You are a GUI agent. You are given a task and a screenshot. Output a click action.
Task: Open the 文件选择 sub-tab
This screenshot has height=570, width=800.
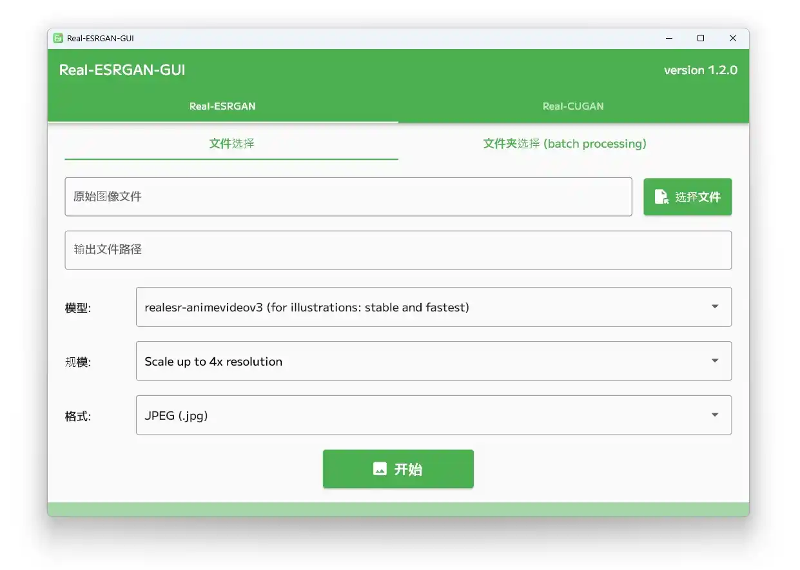click(231, 144)
